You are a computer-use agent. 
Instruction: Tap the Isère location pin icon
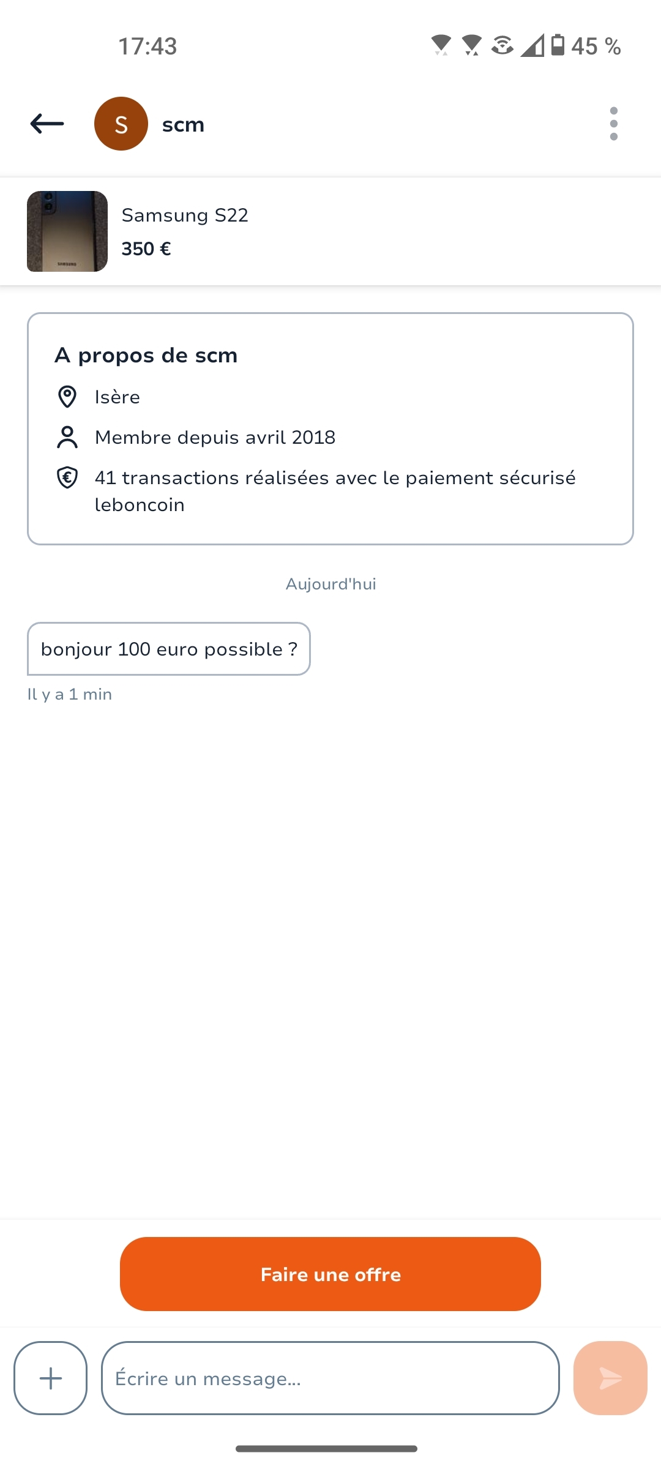(67, 397)
